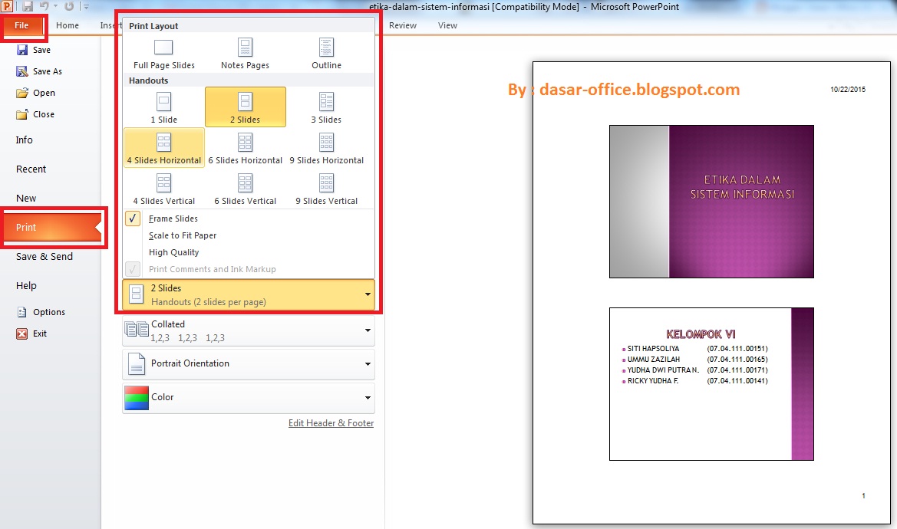Open PowerPoint Options from backstage menu
897x529 pixels.
41,312
